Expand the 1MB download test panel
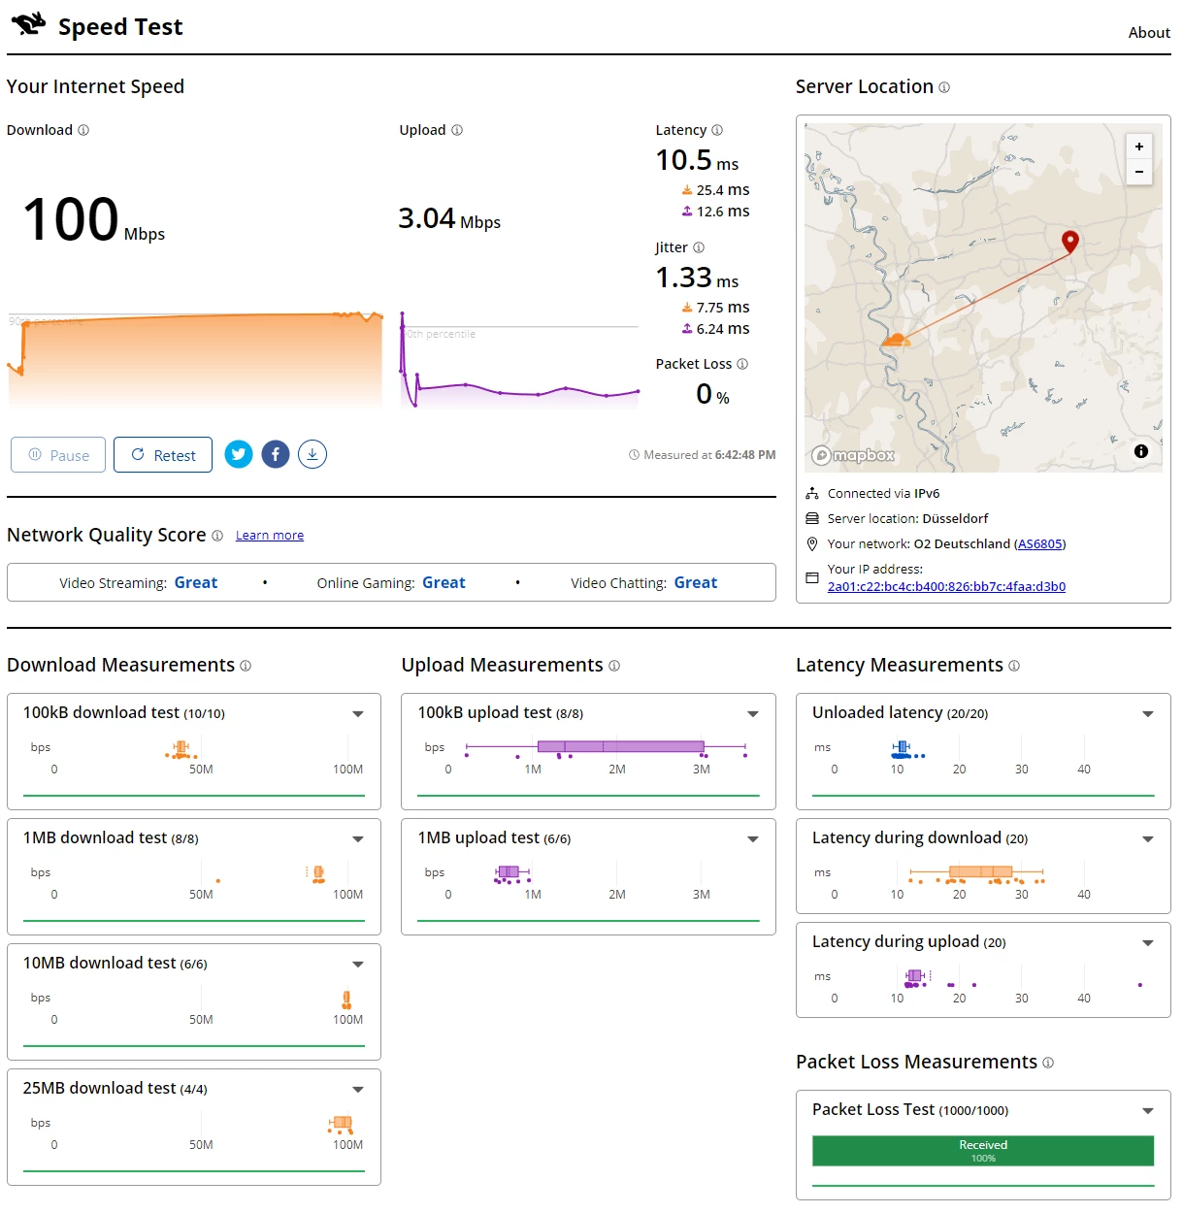Image resolution: width=1183 pixels, height=1213 pixels. [x=358, y=839]
